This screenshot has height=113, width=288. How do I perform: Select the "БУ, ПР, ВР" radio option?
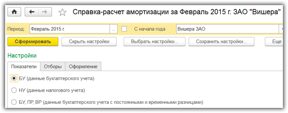[x=14, y=102]
